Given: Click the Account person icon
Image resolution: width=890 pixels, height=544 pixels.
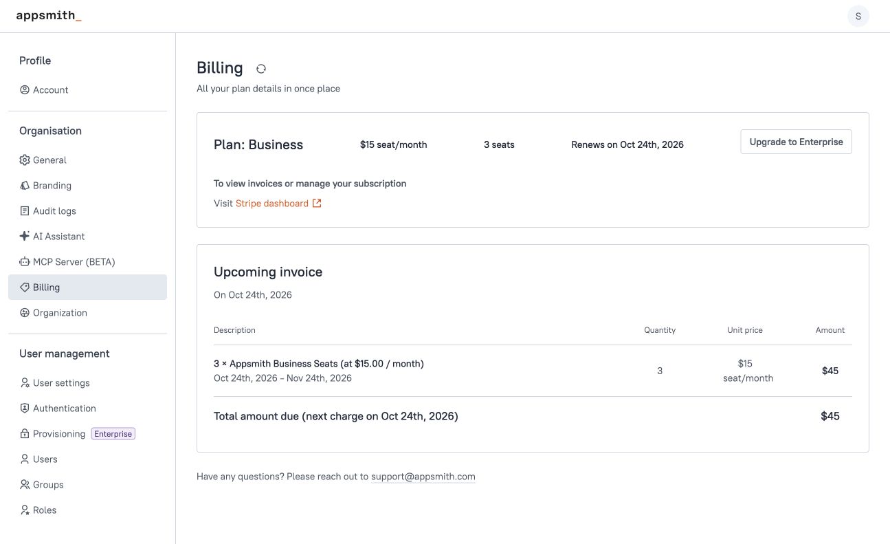Looking at the screenshot, I should [25, 90].
